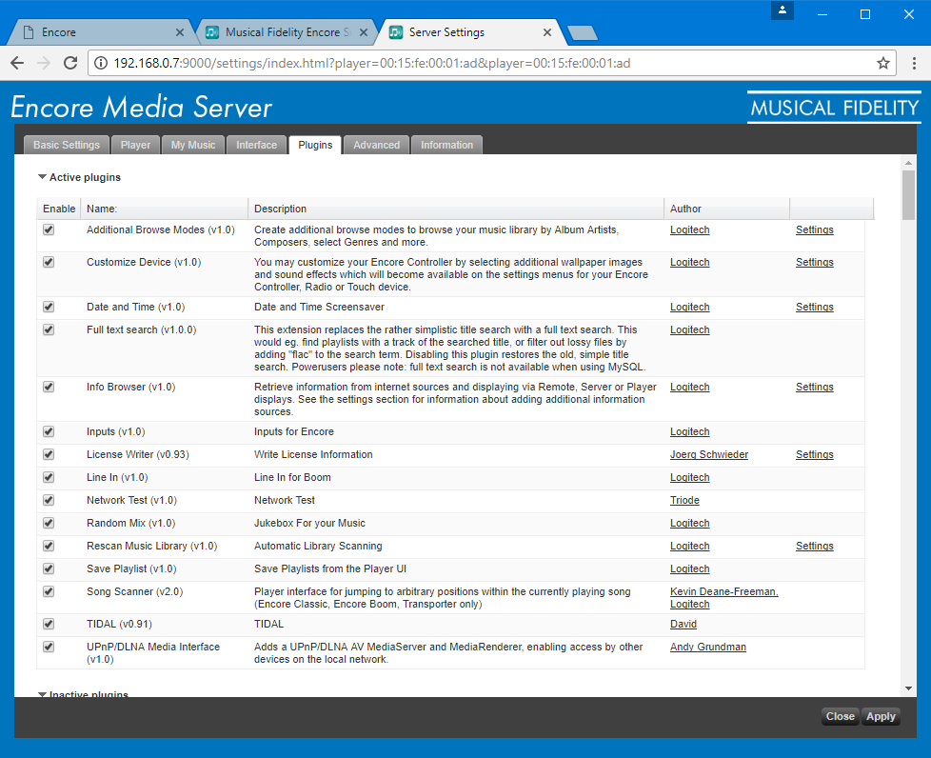This screenshot has width=931, height=758.
Task: Disable Additional Browse Modes plugin
Action: click(x=49, y=229)
